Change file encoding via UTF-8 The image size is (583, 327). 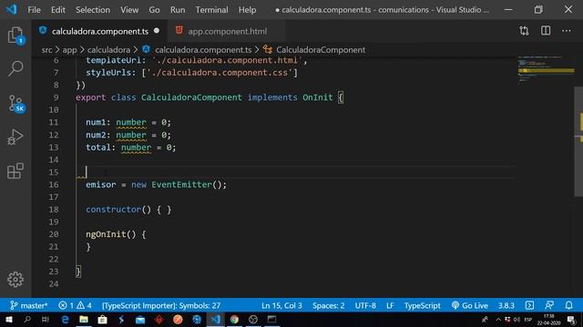[365, 305]
